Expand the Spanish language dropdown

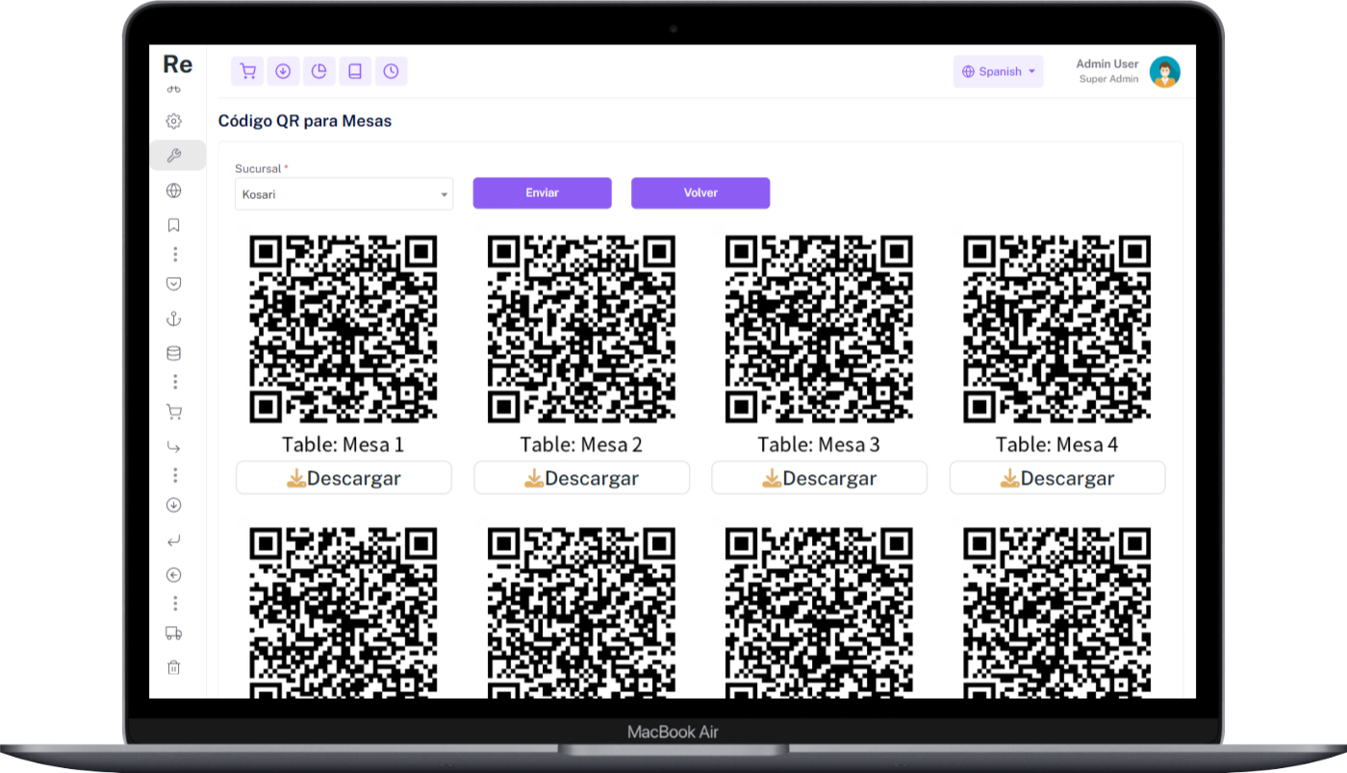click(998, 71)
